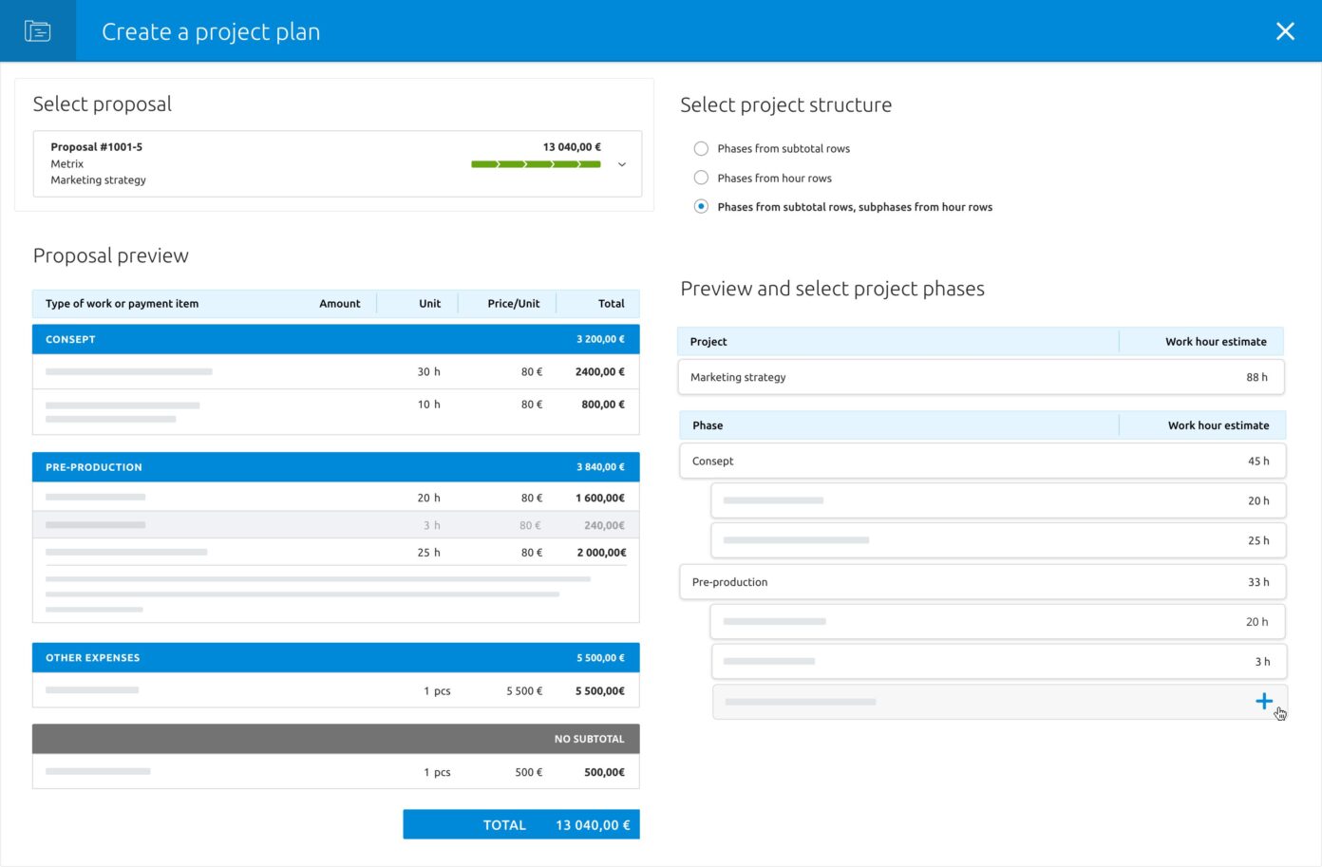This screenshot has width=1322, height=867.
Task: Click the 3 h subphase under Pre-production
Action: [997, 662]
